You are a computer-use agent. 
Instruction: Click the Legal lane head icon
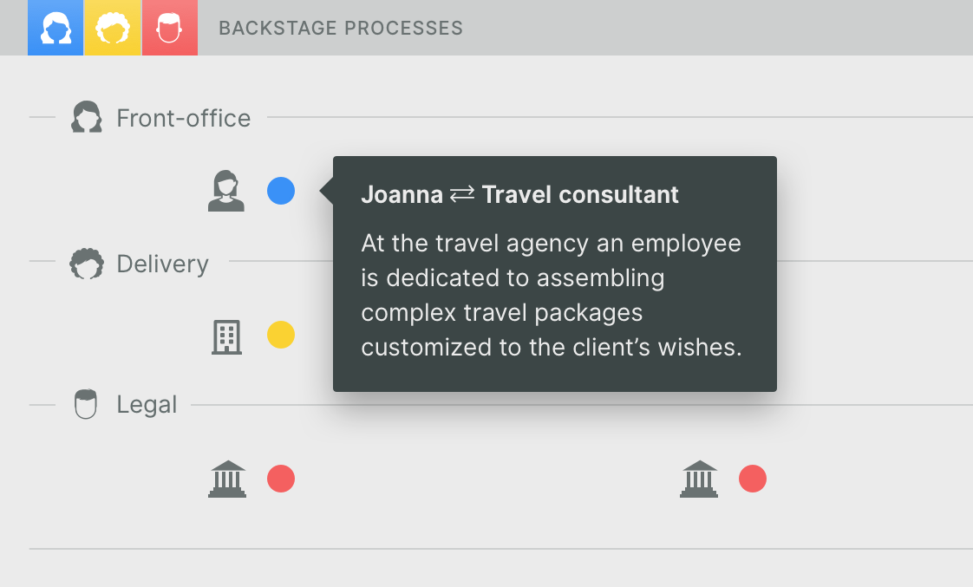pyautogui.click(x=86, y=404)
